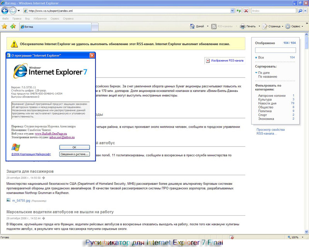This screenshot has height=247, width=309.
Task: Open the Избранное menu
Action: click(40, 19)
